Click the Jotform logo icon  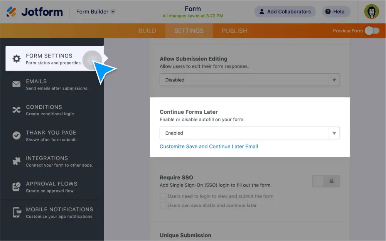pyautogui.click(x=12, y=12)
